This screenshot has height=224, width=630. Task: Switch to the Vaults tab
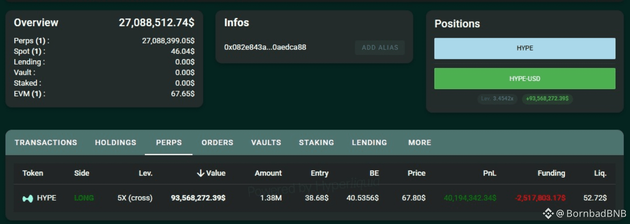pyautogui.click(x=266, y=142)
